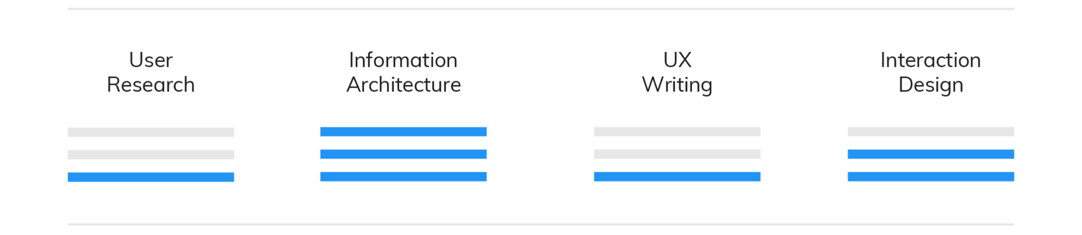
Task: Click the top blue bar under Information Architecture
Action: (x=403, y=132)
